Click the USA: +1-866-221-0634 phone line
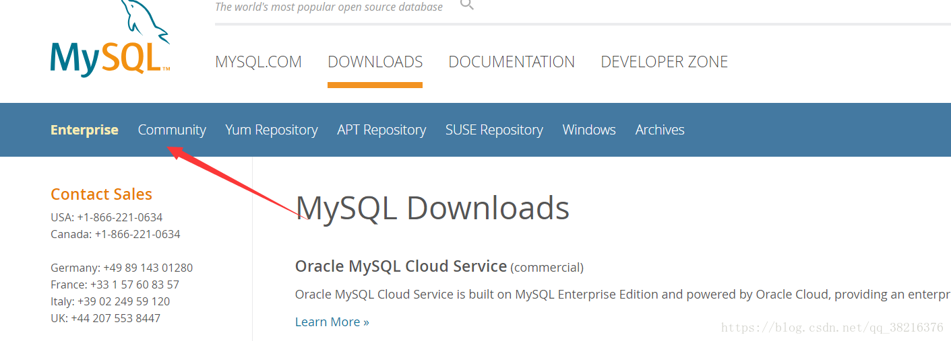Viewport: 951px width, 341px height. coord(106,217)
